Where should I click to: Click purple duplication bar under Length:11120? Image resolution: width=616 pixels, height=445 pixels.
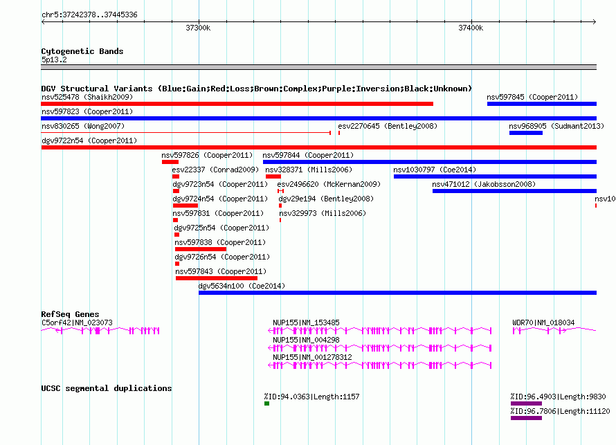click(527, 418)
